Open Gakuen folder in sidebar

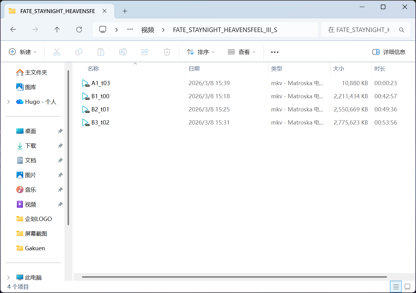click(x=31, y=248)
